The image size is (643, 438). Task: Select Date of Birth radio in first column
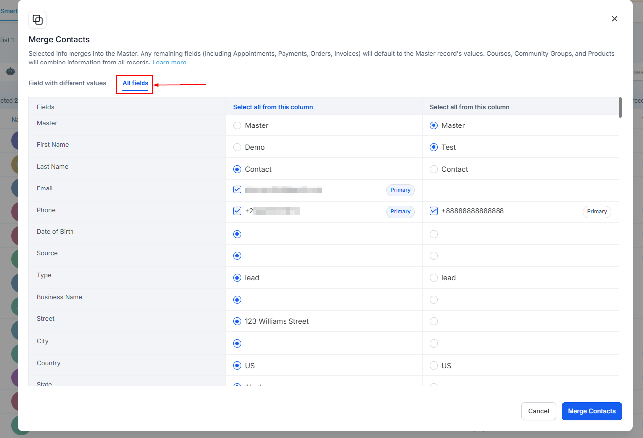pyautogui.click(x=237, y=234)
